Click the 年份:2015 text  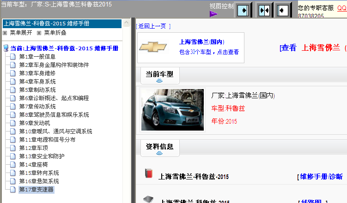click(224, 121)
